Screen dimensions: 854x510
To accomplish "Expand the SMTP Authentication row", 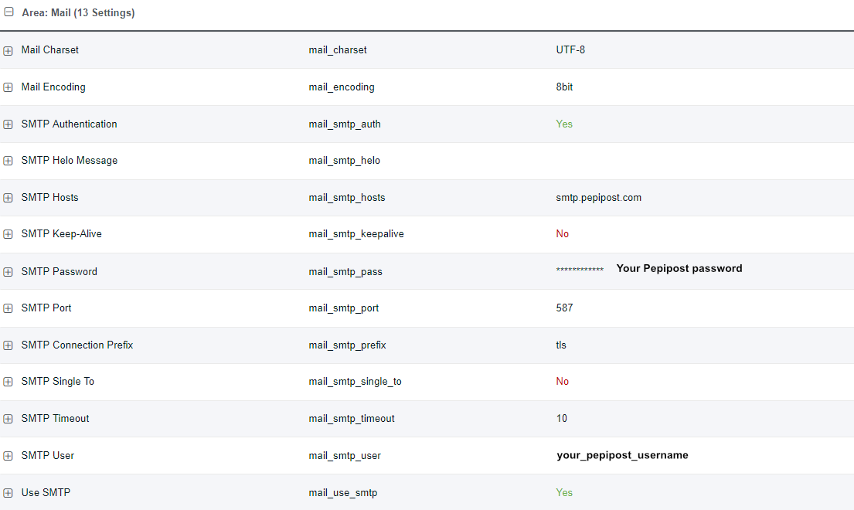I will click(9, 124).
